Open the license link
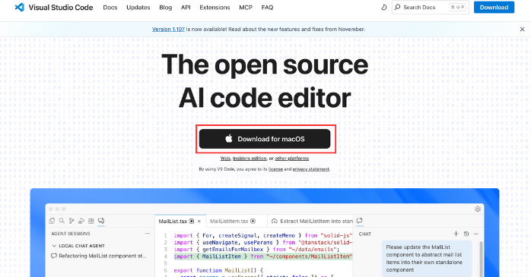 click(275, 169)
